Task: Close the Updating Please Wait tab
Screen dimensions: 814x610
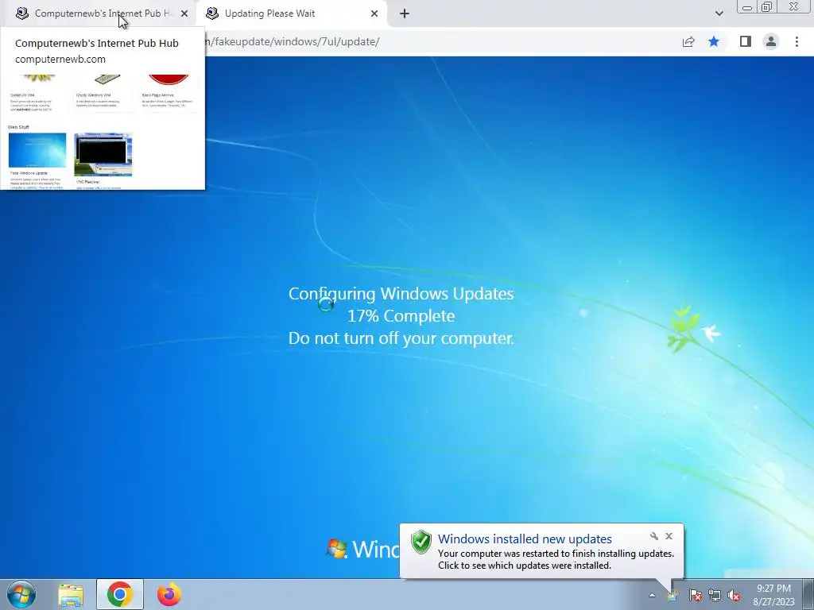Action: click(x=374, y=14)
